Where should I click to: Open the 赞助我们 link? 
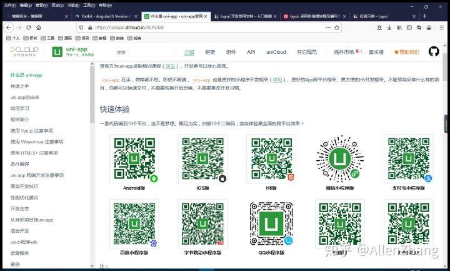407,52
